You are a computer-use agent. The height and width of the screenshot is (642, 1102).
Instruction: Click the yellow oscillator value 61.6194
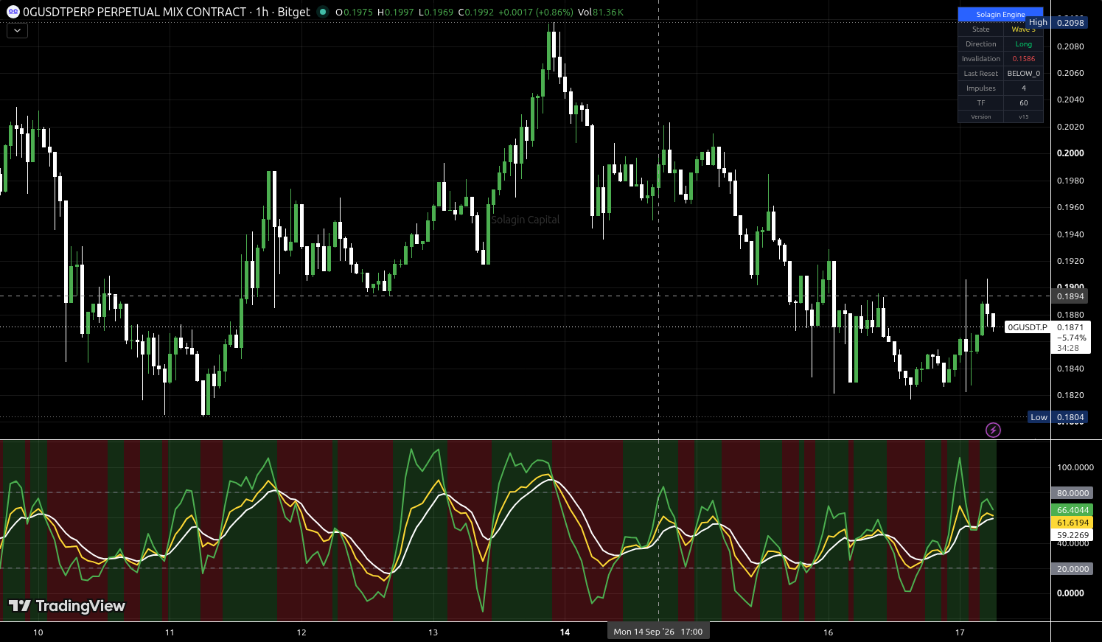1073,523
